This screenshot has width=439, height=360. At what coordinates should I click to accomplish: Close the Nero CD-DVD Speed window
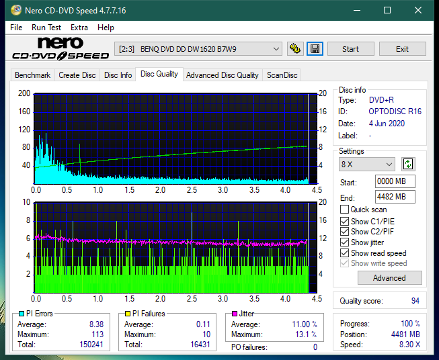point(418,10)
